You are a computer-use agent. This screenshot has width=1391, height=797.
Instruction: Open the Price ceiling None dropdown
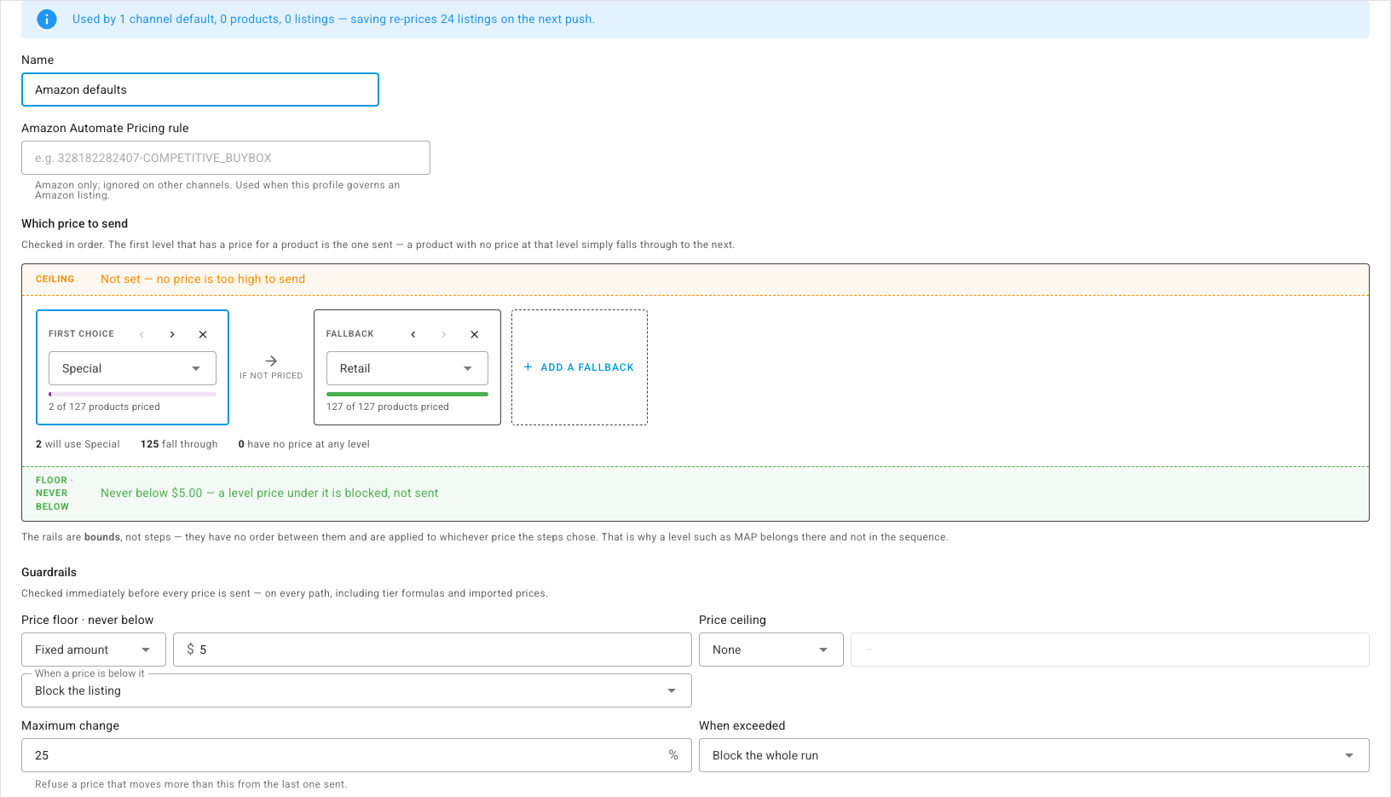771,650
